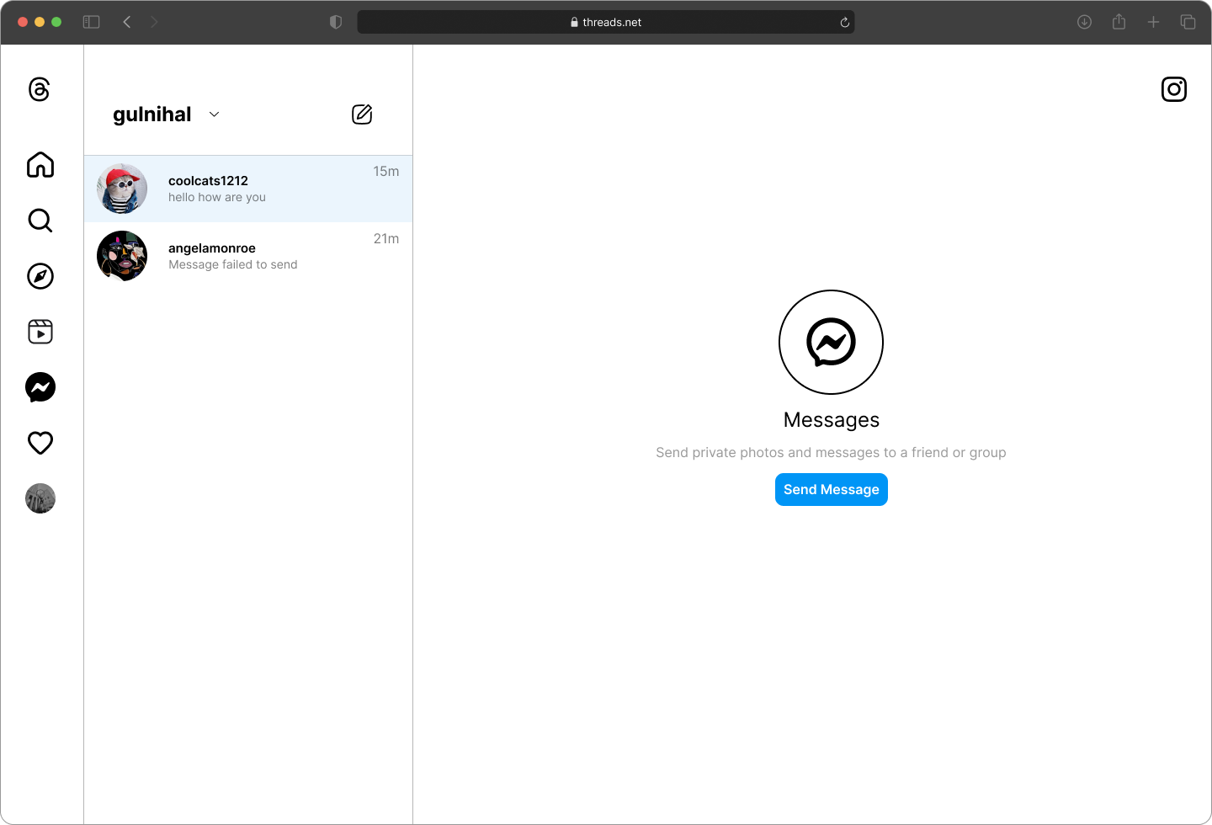Open the coolcats1212 conversation
1212x825 pixels.
[248, 189]
